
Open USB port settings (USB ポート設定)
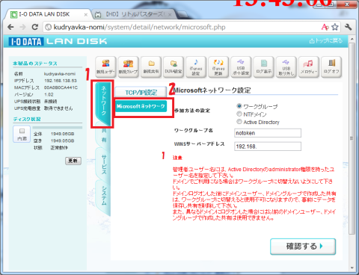(241, 67)
